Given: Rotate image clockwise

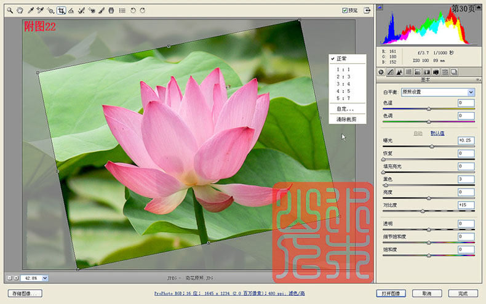Looking at the screenshot, I should point(143,10).
